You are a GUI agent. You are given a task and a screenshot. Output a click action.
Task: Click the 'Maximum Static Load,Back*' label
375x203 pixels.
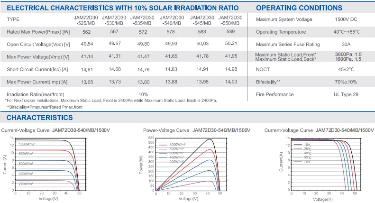coord(285,59)
